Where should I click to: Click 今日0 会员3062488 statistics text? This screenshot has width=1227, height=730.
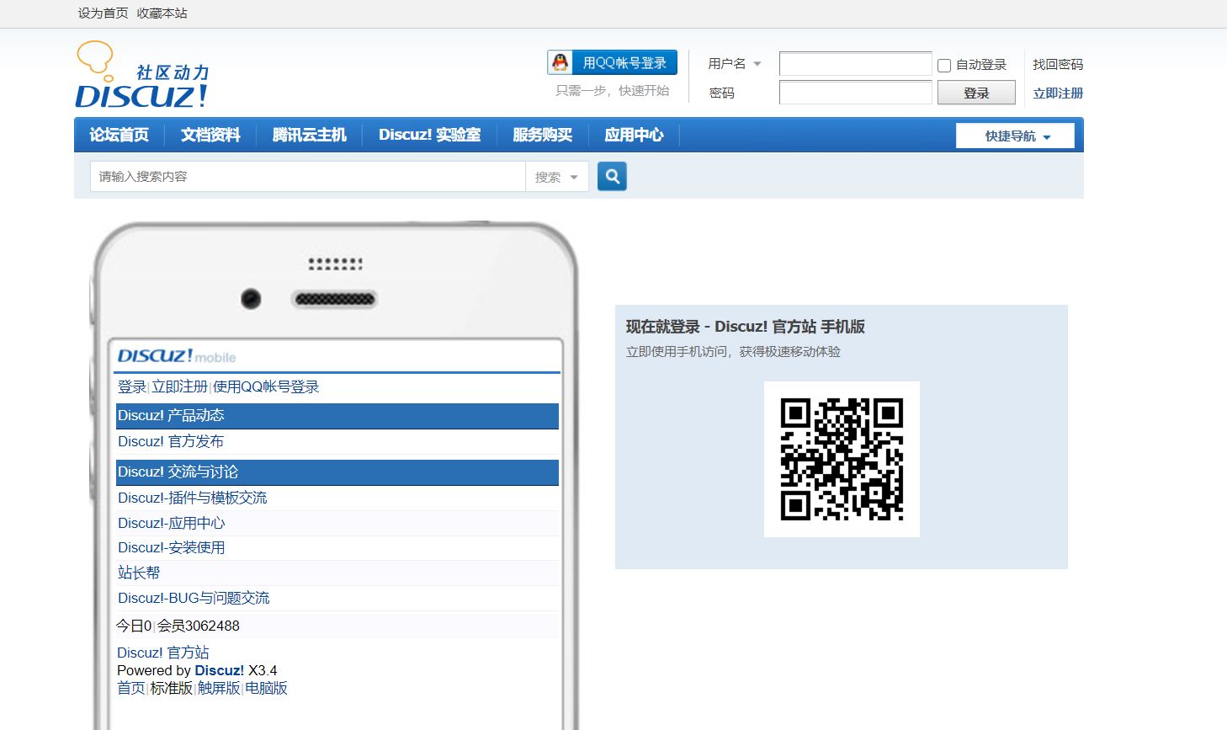(178, 626)
